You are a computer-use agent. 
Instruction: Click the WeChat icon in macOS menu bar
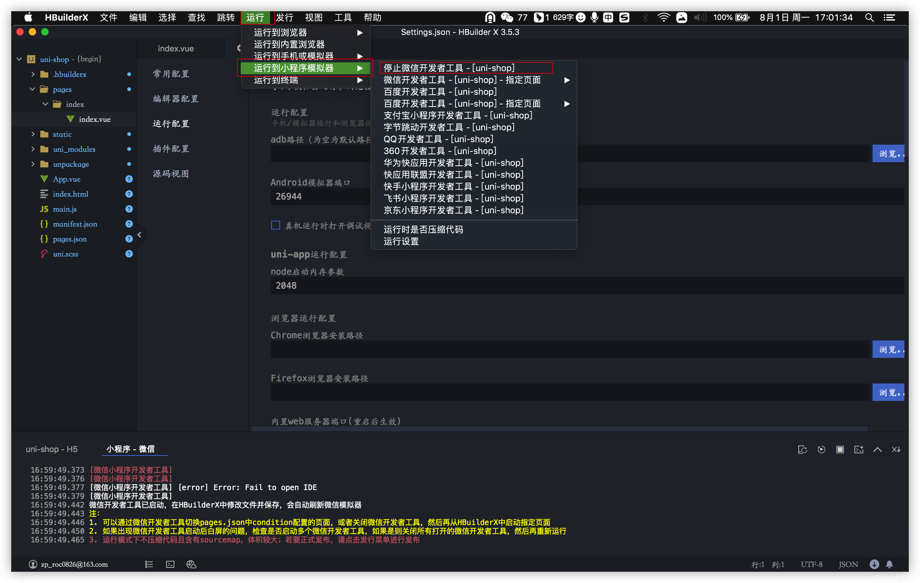pos(506,17)
